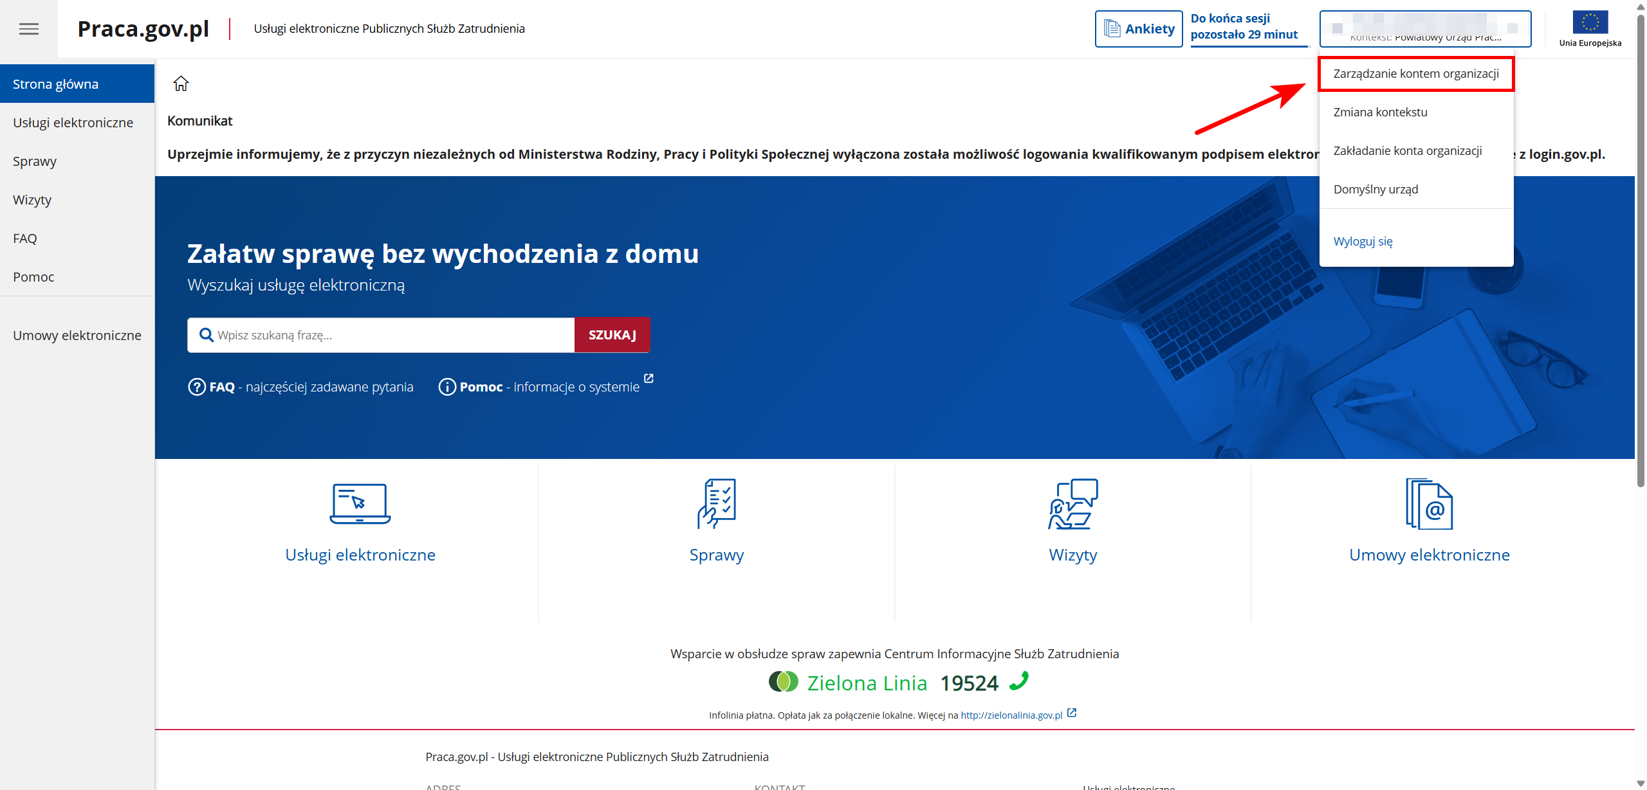
Task: Click the phone number 19524
Action: pyautogui.click(x=970, y=683)
